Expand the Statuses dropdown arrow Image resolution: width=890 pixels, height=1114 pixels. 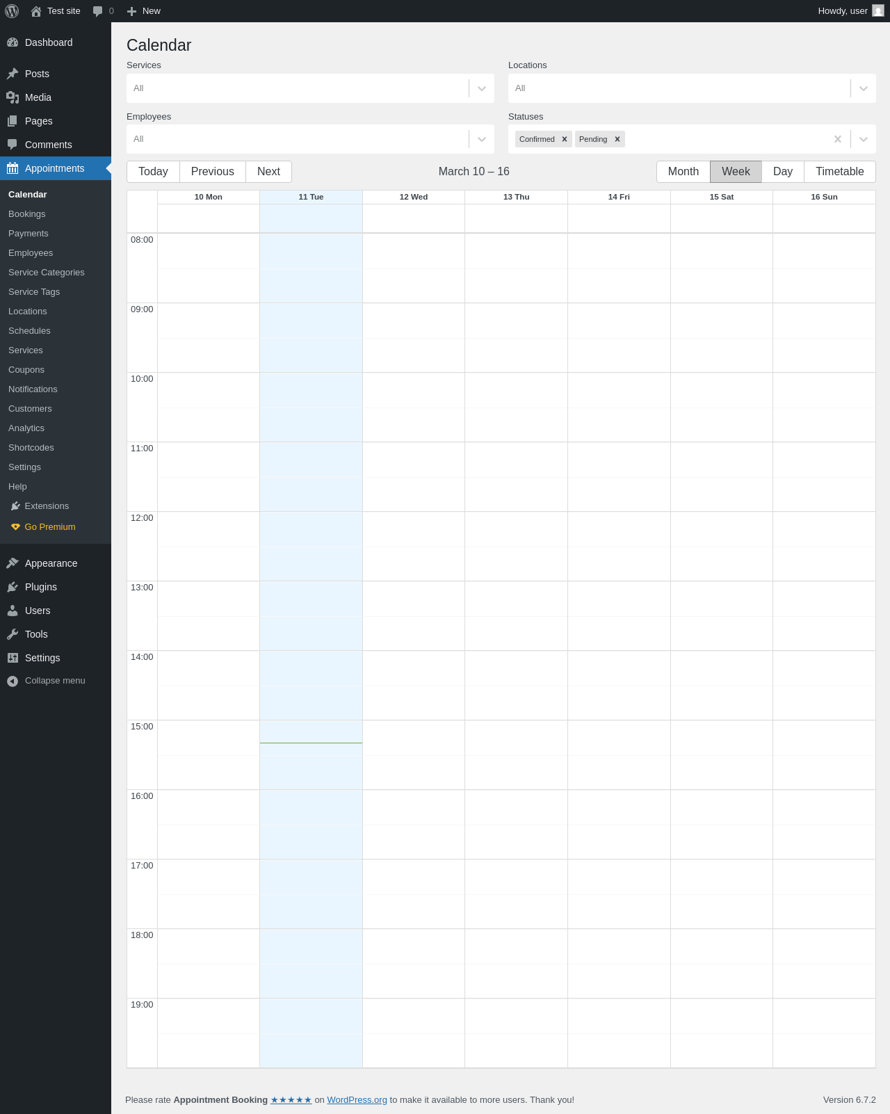tap(864, 139)
